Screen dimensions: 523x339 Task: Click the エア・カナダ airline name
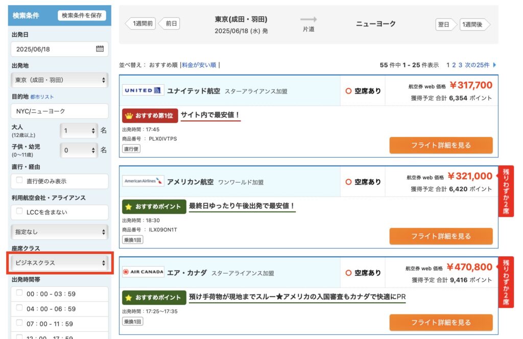187,273
